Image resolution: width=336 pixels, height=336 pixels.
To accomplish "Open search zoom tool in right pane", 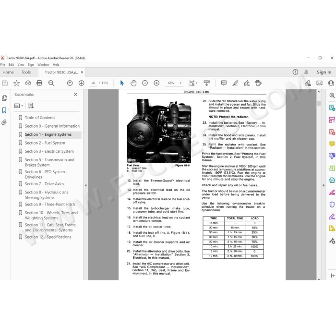I will [x=332, y=96].
